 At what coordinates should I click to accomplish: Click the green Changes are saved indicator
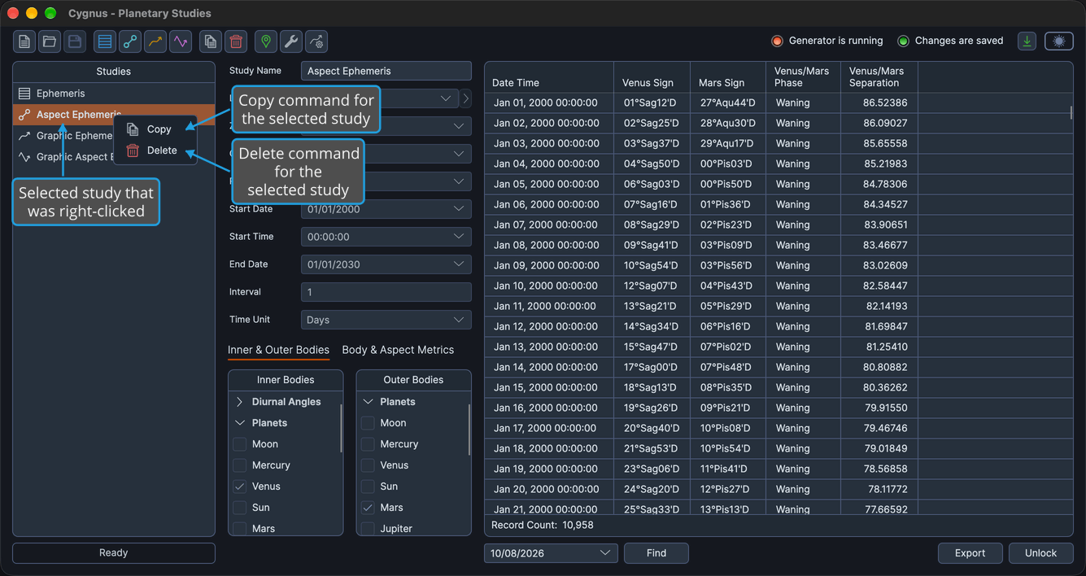pyautogui.click(x=903, y=41)
